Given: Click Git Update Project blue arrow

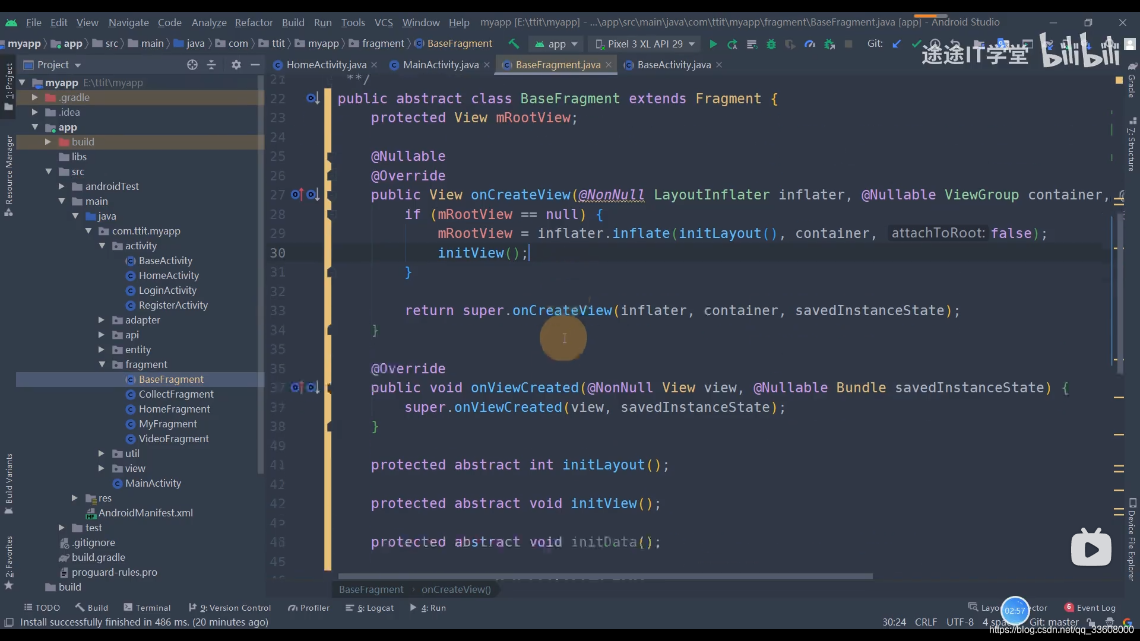Looking at the screenshot, I should click(x=897, y=44).
